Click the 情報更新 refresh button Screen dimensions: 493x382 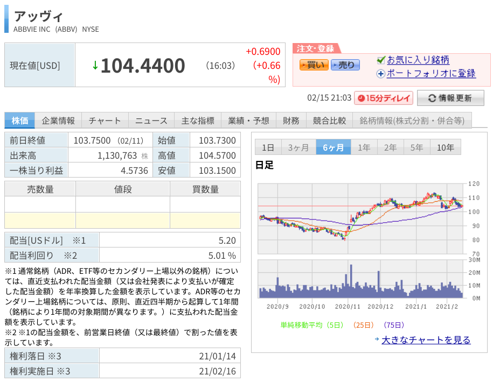pyautogui.click(x=450, y=98)
